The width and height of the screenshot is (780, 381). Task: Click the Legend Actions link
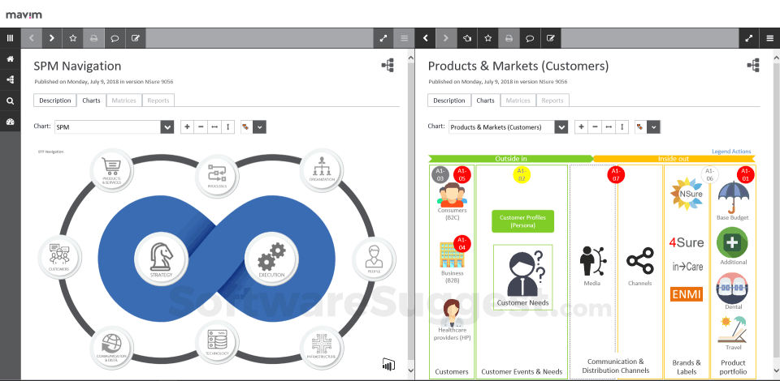tap(731, 152)
